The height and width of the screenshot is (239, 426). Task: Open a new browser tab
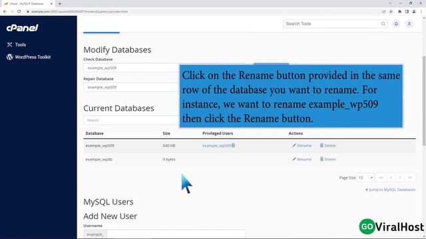tap(60, 4)
